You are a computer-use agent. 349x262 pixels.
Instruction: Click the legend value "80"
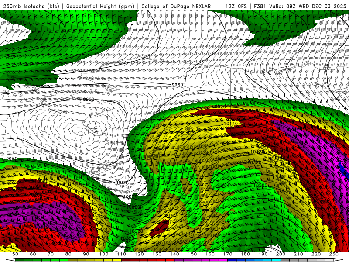click(x=68, y=254)
